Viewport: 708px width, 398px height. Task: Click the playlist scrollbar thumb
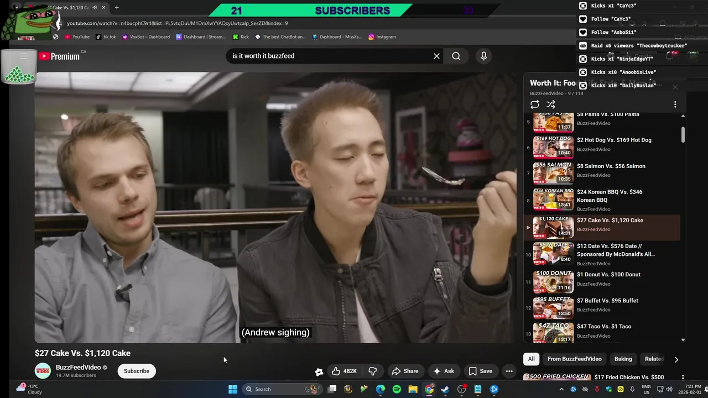683,134
